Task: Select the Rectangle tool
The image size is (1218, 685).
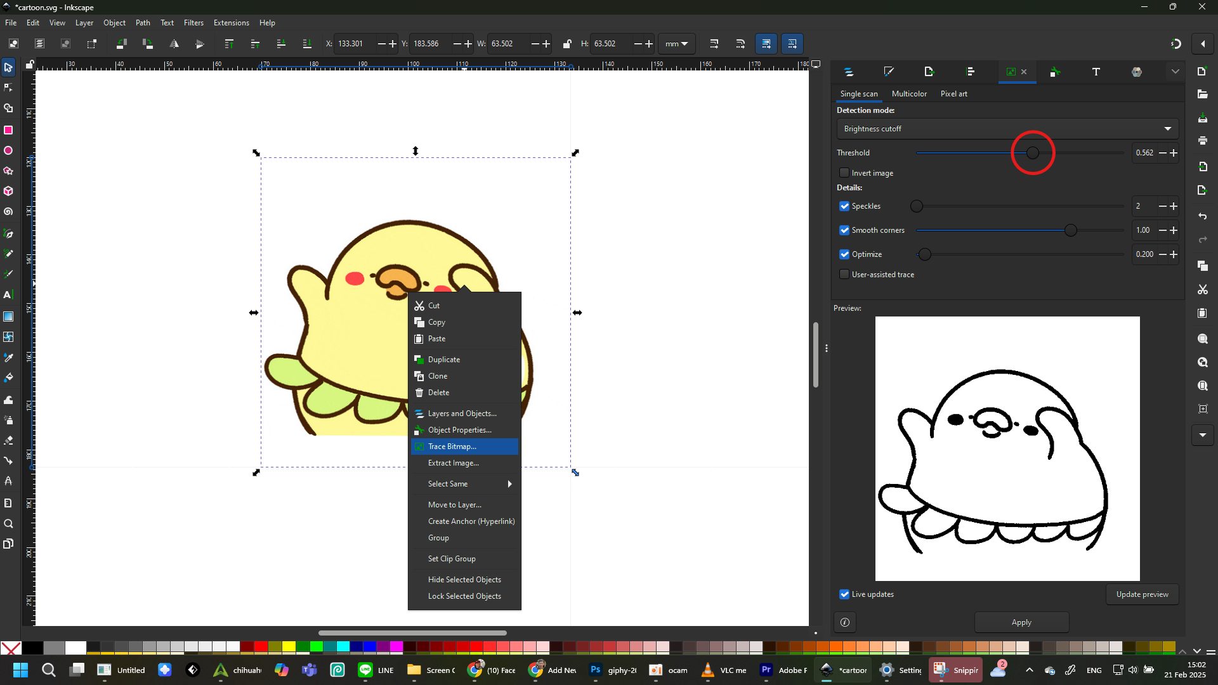Action: 8,130
